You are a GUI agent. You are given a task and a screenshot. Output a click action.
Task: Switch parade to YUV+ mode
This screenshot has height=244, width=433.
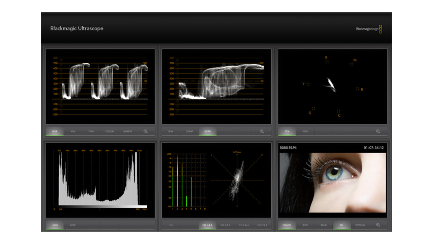point(91,131)
